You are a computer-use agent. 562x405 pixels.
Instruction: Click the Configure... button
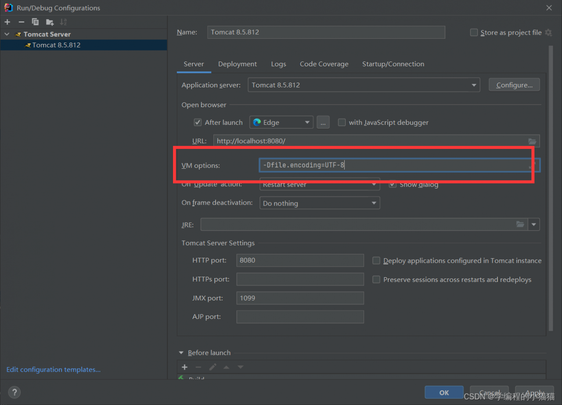pos(514,85)
